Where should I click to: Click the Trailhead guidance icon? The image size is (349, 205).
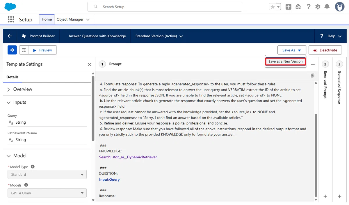[x=298, y=7]
